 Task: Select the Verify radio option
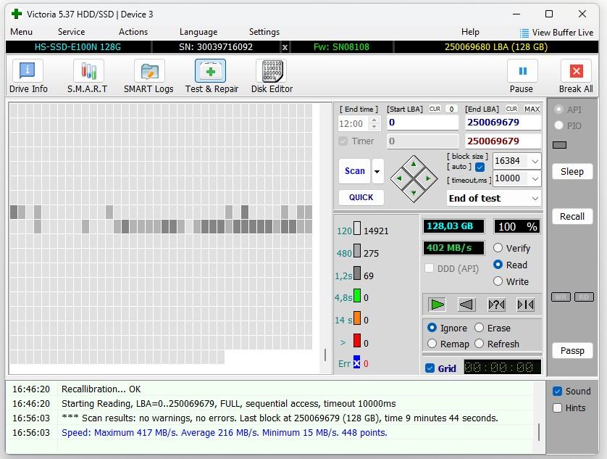(x=498, y=248)
